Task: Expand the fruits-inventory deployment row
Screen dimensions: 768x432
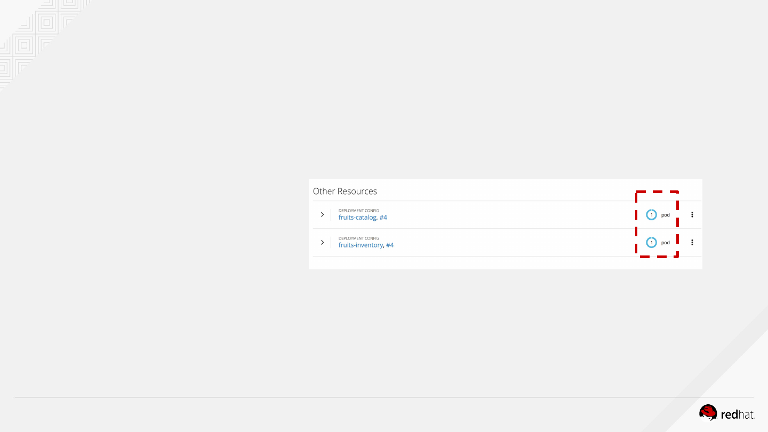Action: [x=322, y=242]
